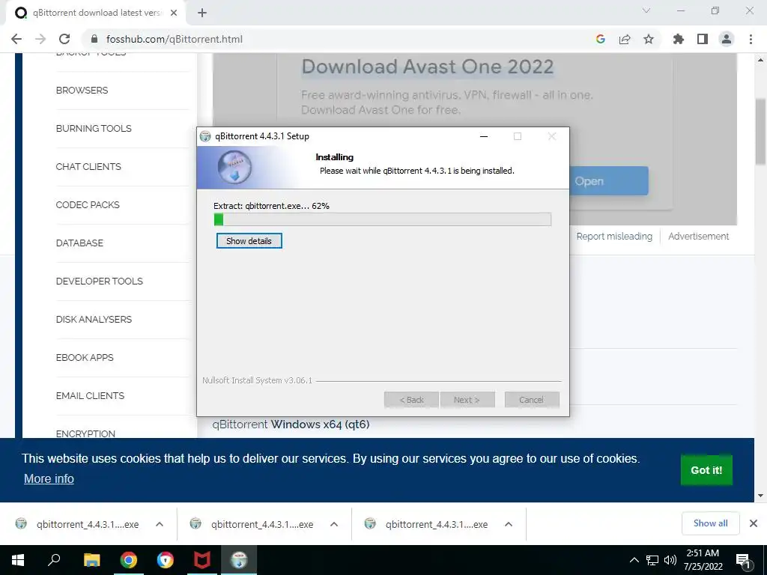
Task: Close the qBittorrent download tab
Action: click(x=174, y=13)
